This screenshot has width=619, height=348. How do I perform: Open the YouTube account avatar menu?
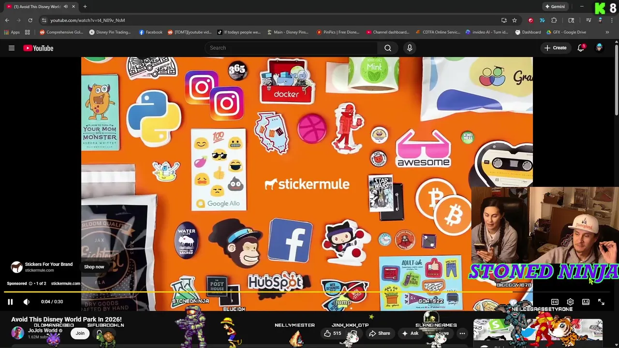(599, 48)
